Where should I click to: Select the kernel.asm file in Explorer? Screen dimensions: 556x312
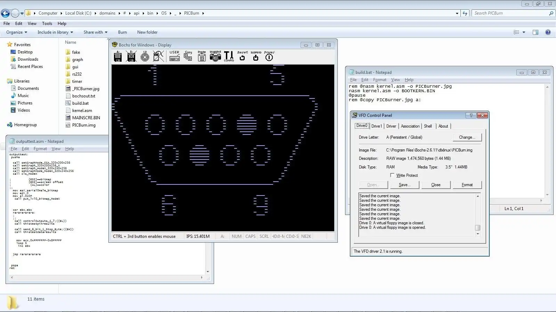click(x=82, y=111)
